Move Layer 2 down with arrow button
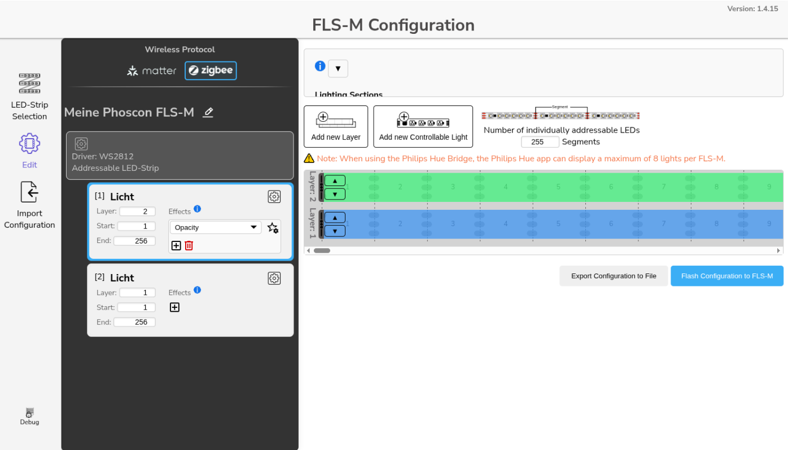This screenshot has width=788, height=450. (x=335, y=194)
